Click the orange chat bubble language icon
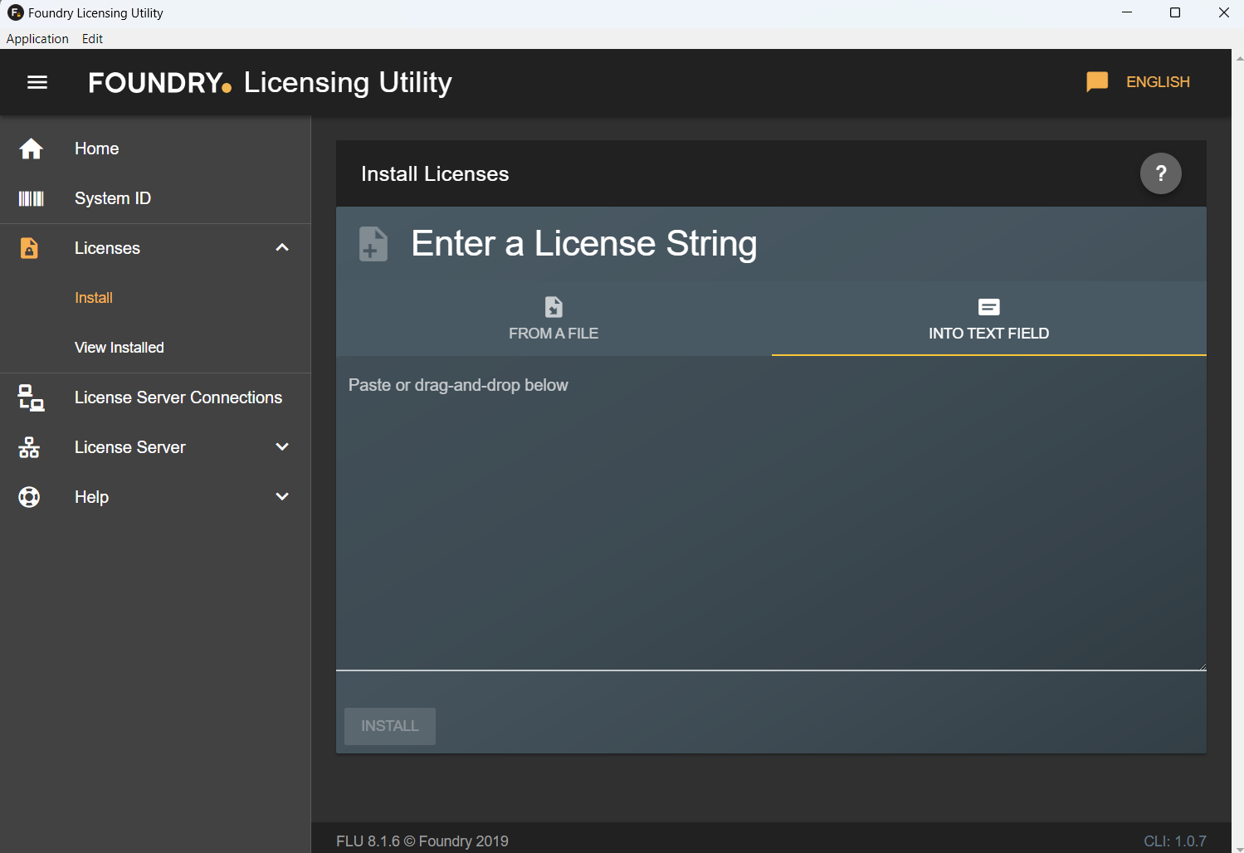Screen dimensions: 1244x853 1096,81
